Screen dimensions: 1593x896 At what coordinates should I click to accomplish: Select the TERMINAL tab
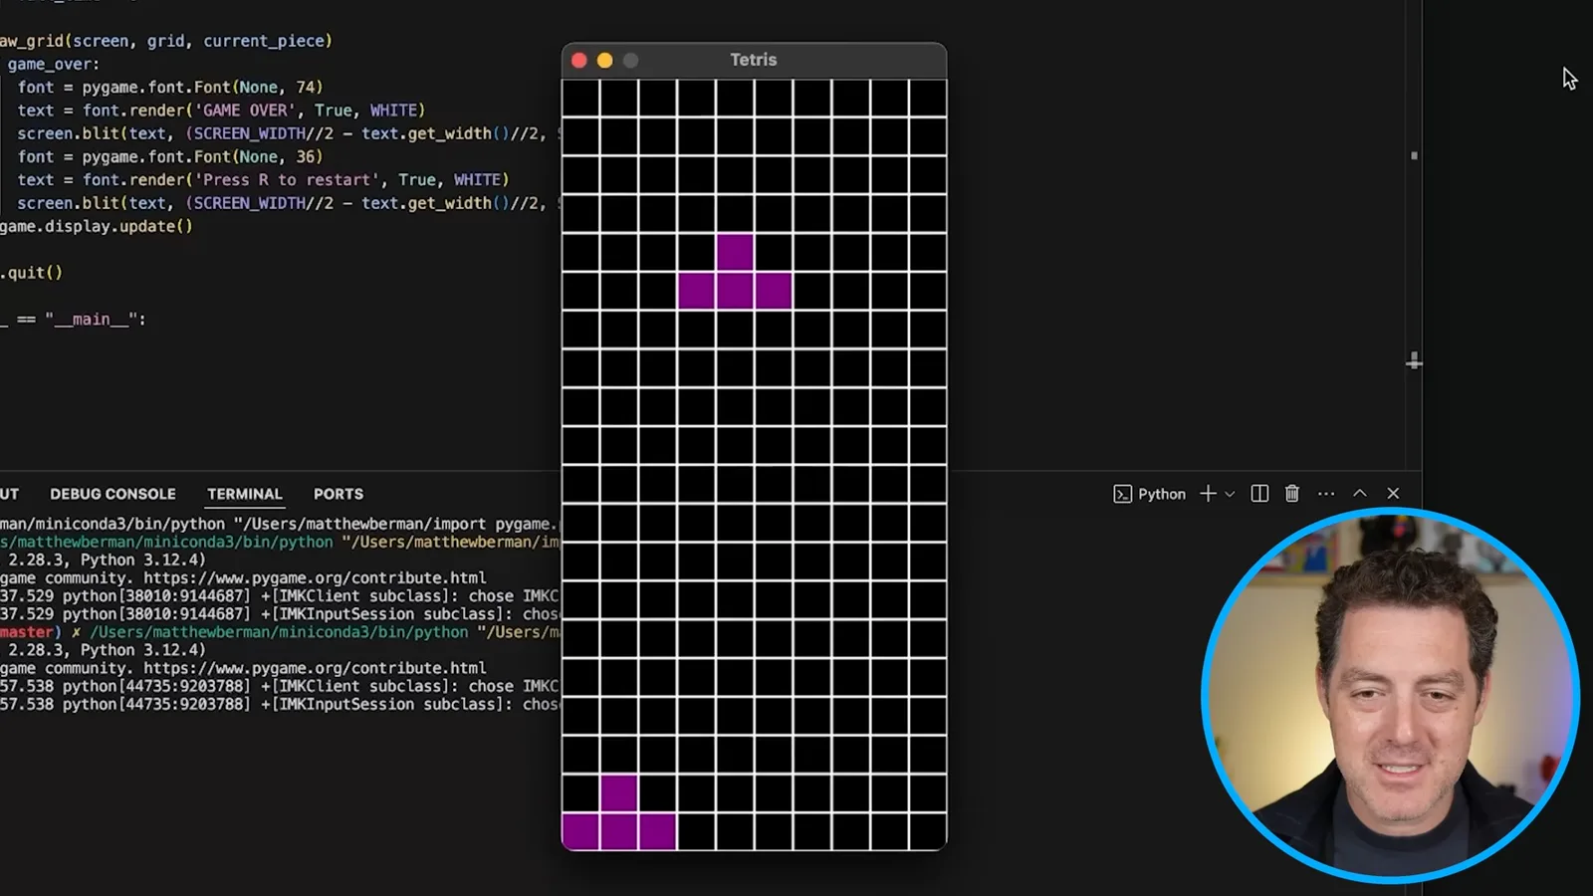(x=245, y=494)
